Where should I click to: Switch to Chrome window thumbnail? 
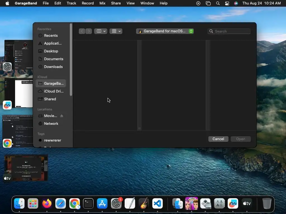pos(18,131)
